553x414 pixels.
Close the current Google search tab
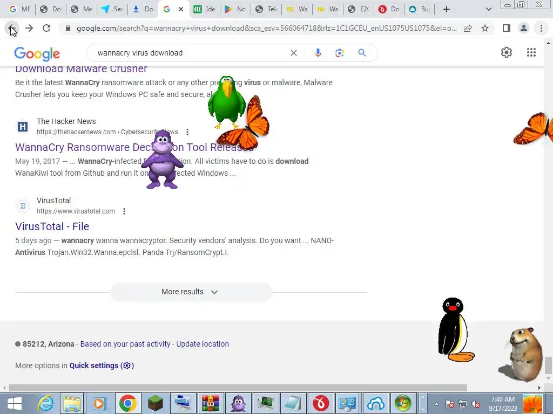[181, 9]
